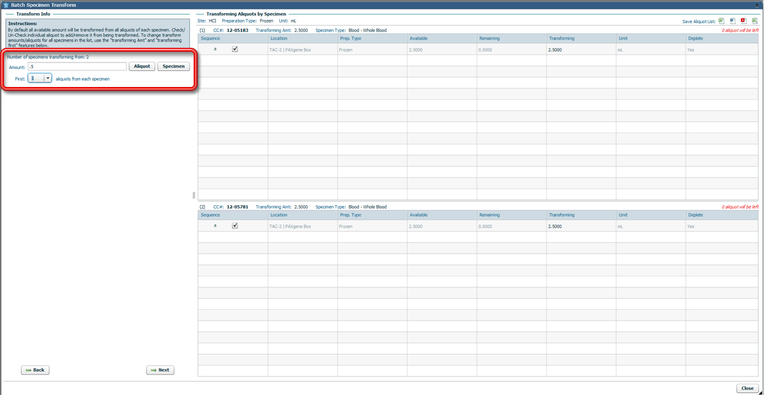Open the First aliquots count dropdown

(48, 78)
